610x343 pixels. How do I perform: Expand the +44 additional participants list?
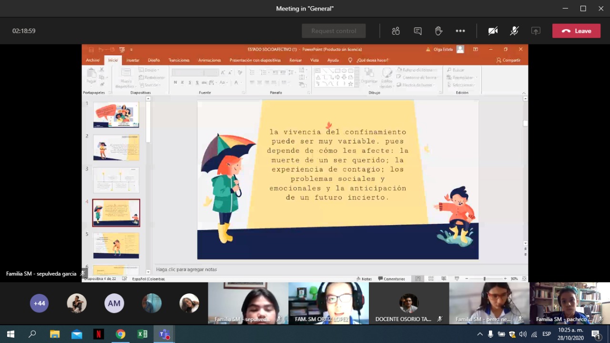[x=39, y=303]
